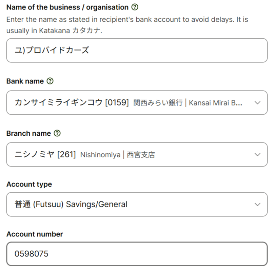Click into the Account number field 0598075
This screenshot has width=274, height=271.
coord(137,254)
